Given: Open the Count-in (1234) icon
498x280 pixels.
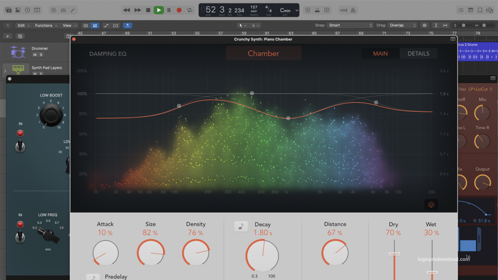Looking at the screenshot, I should (x=344, y=10).
